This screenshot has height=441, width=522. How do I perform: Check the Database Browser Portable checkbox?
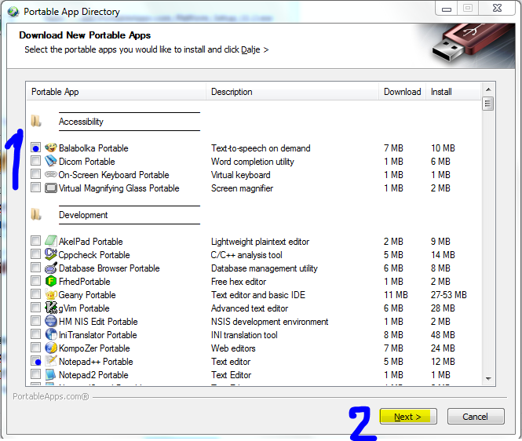35,268
